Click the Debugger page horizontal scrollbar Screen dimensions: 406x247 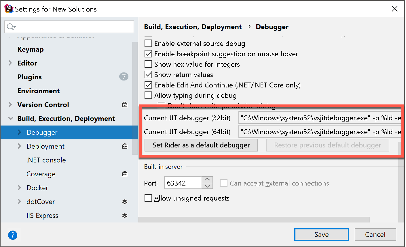coord(254,220)
